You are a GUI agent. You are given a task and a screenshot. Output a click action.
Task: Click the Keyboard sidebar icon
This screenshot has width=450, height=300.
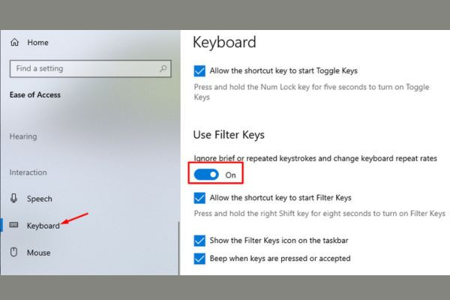tap(13, 225)
